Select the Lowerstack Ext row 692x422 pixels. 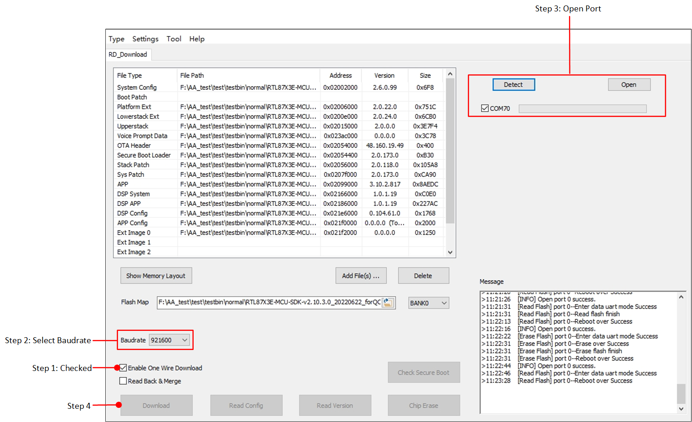(279, 117)
